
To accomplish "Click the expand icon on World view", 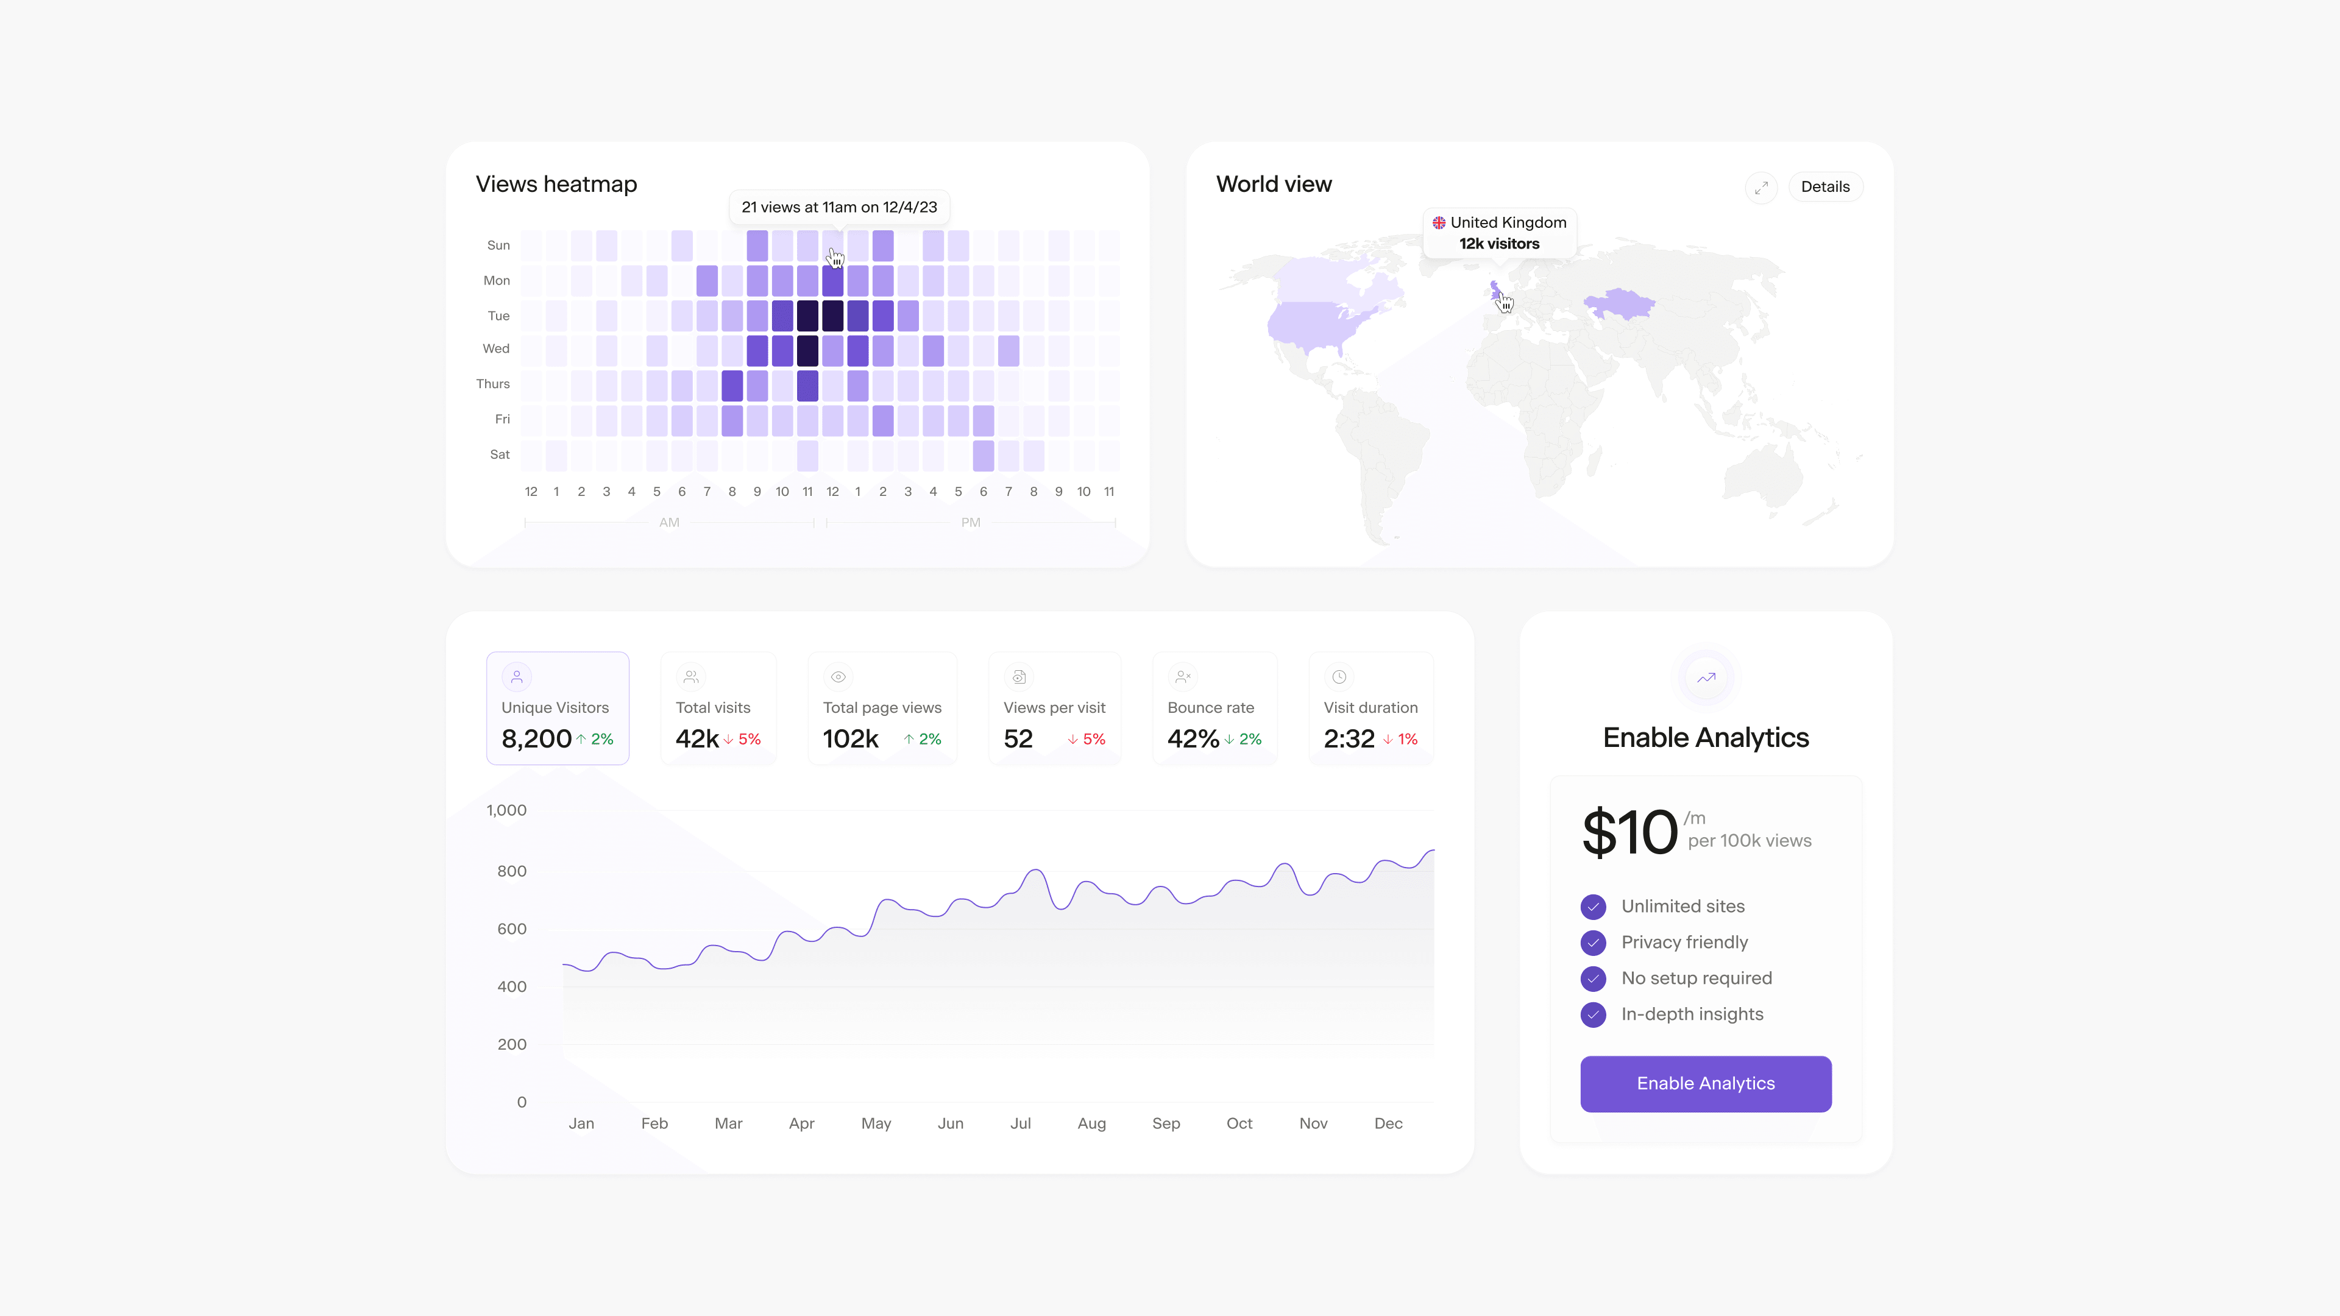I will click(x=1762, y=187).
